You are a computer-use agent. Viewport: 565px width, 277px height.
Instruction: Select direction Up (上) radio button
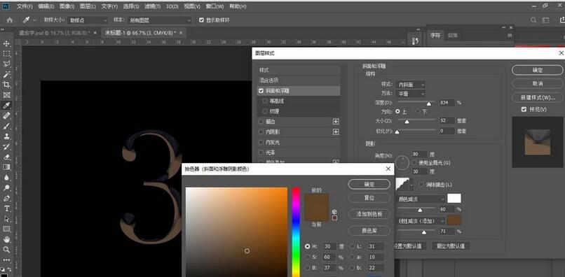[397, 112]
